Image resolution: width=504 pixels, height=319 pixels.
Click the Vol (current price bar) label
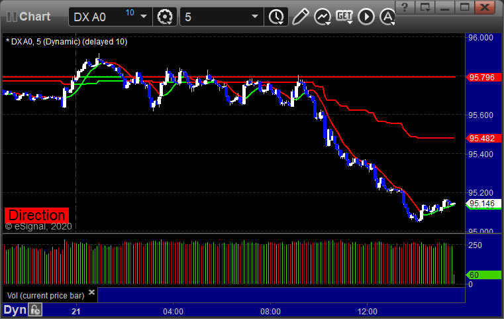coord(46,296)
